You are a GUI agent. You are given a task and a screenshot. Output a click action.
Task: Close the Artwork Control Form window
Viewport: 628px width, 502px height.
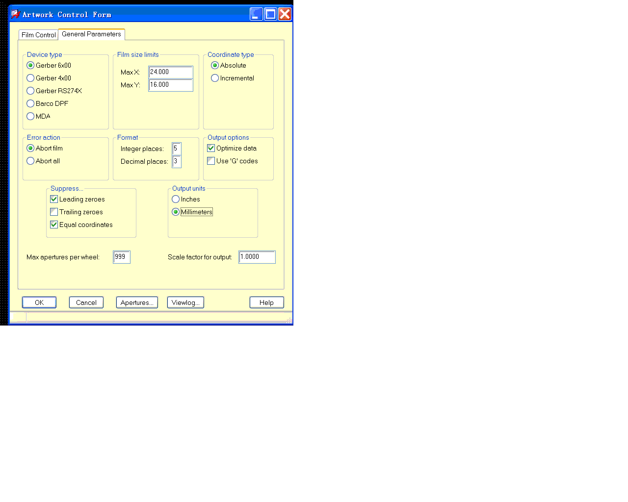[x=285, y=14]
